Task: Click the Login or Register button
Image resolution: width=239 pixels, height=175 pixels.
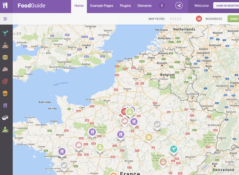Action: click(226, 6)
